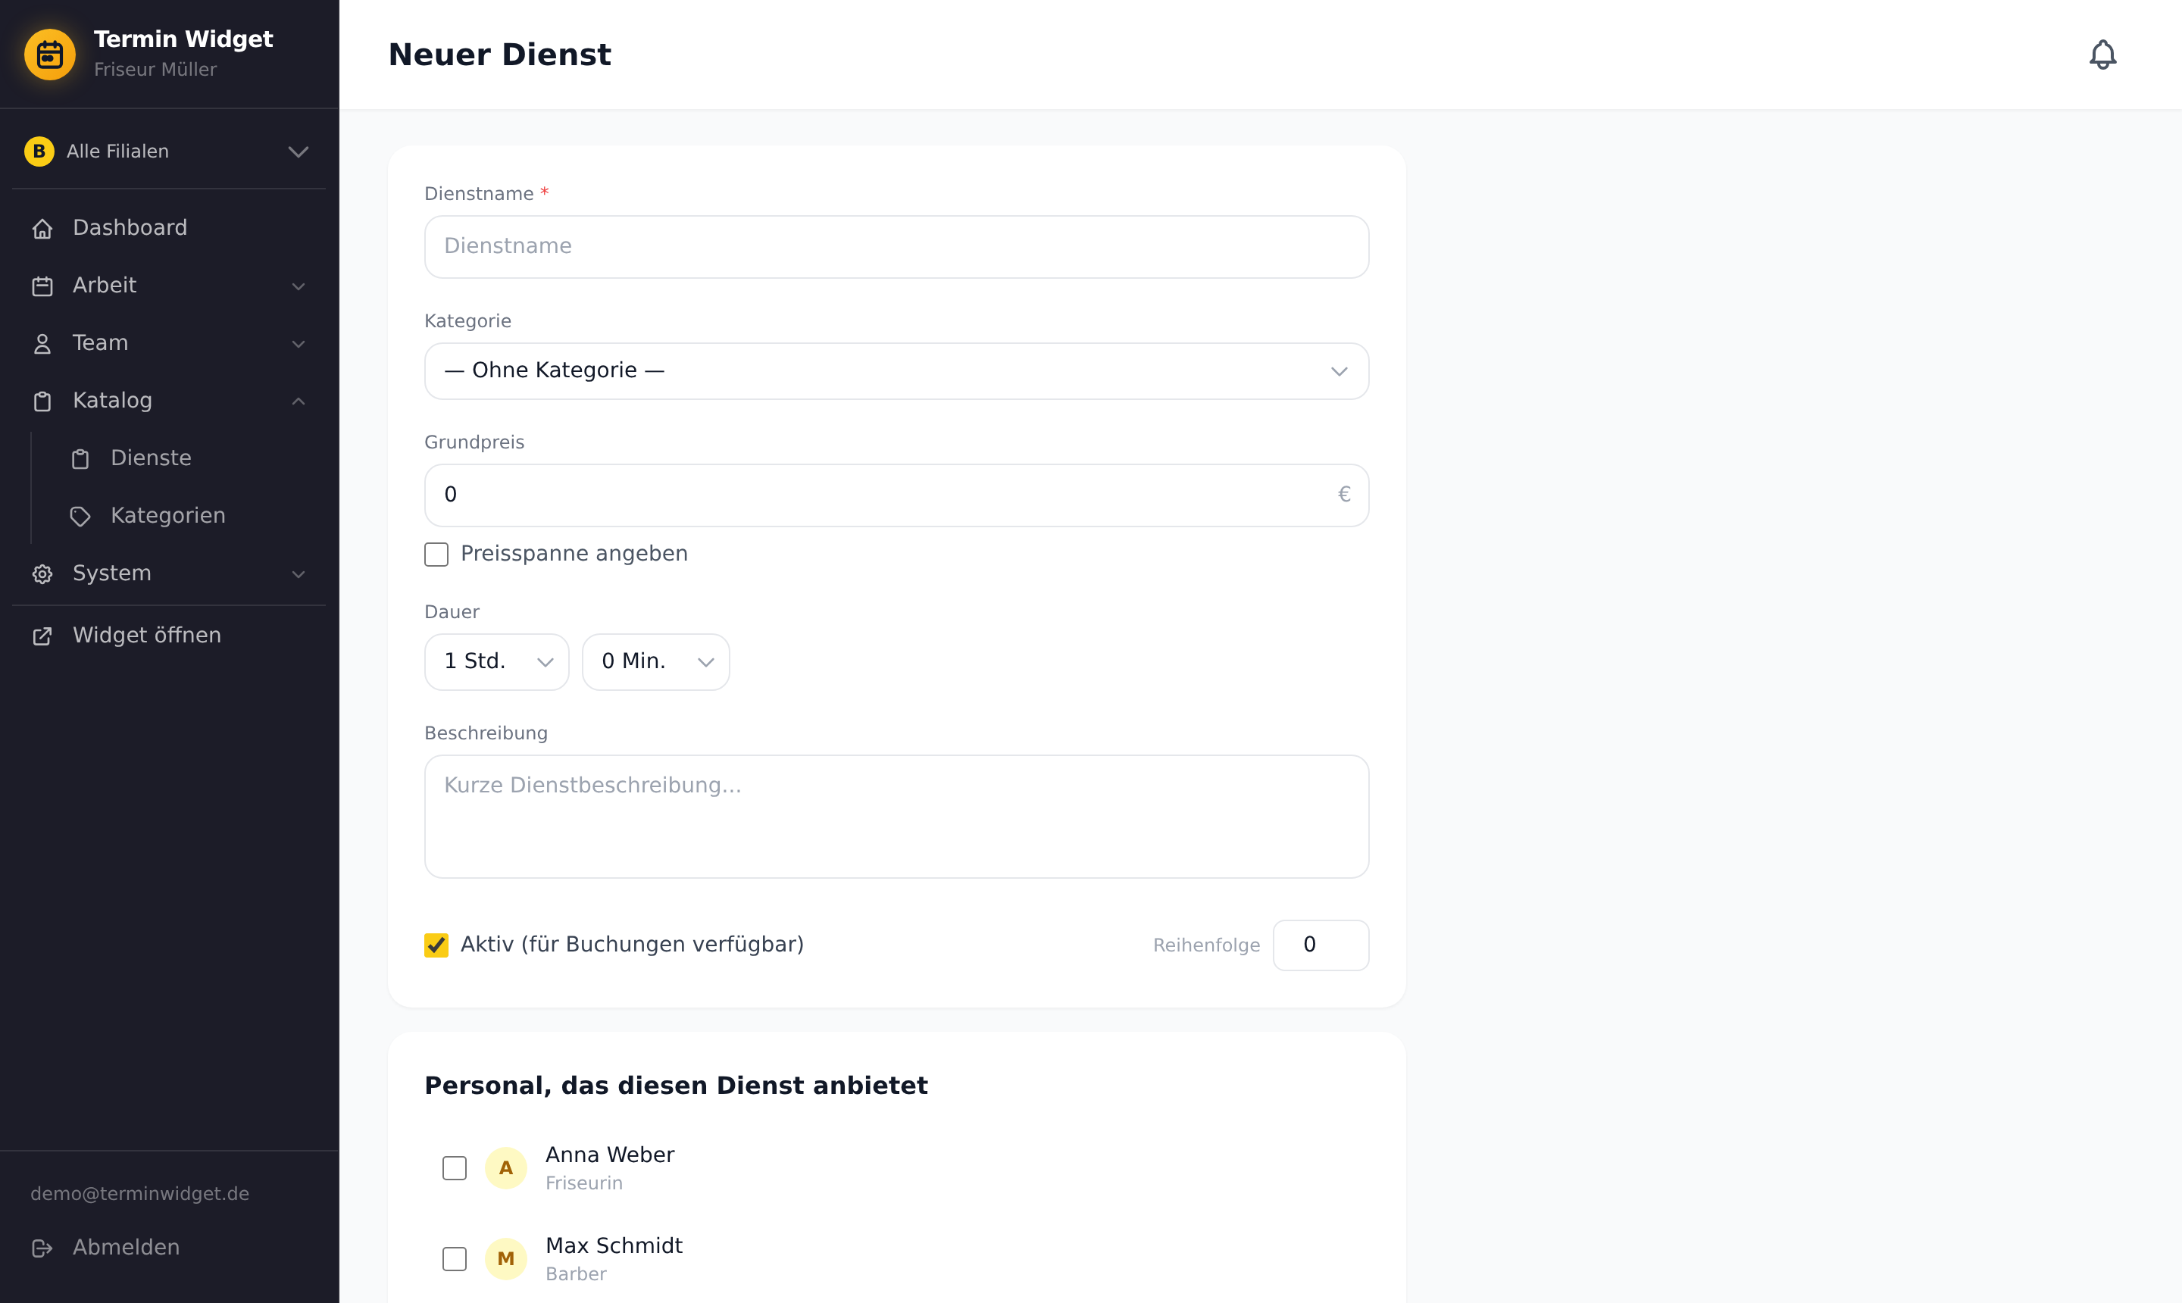
Task: Enable the Preisspanne angeben checkbox
Action: click(436, 554)
